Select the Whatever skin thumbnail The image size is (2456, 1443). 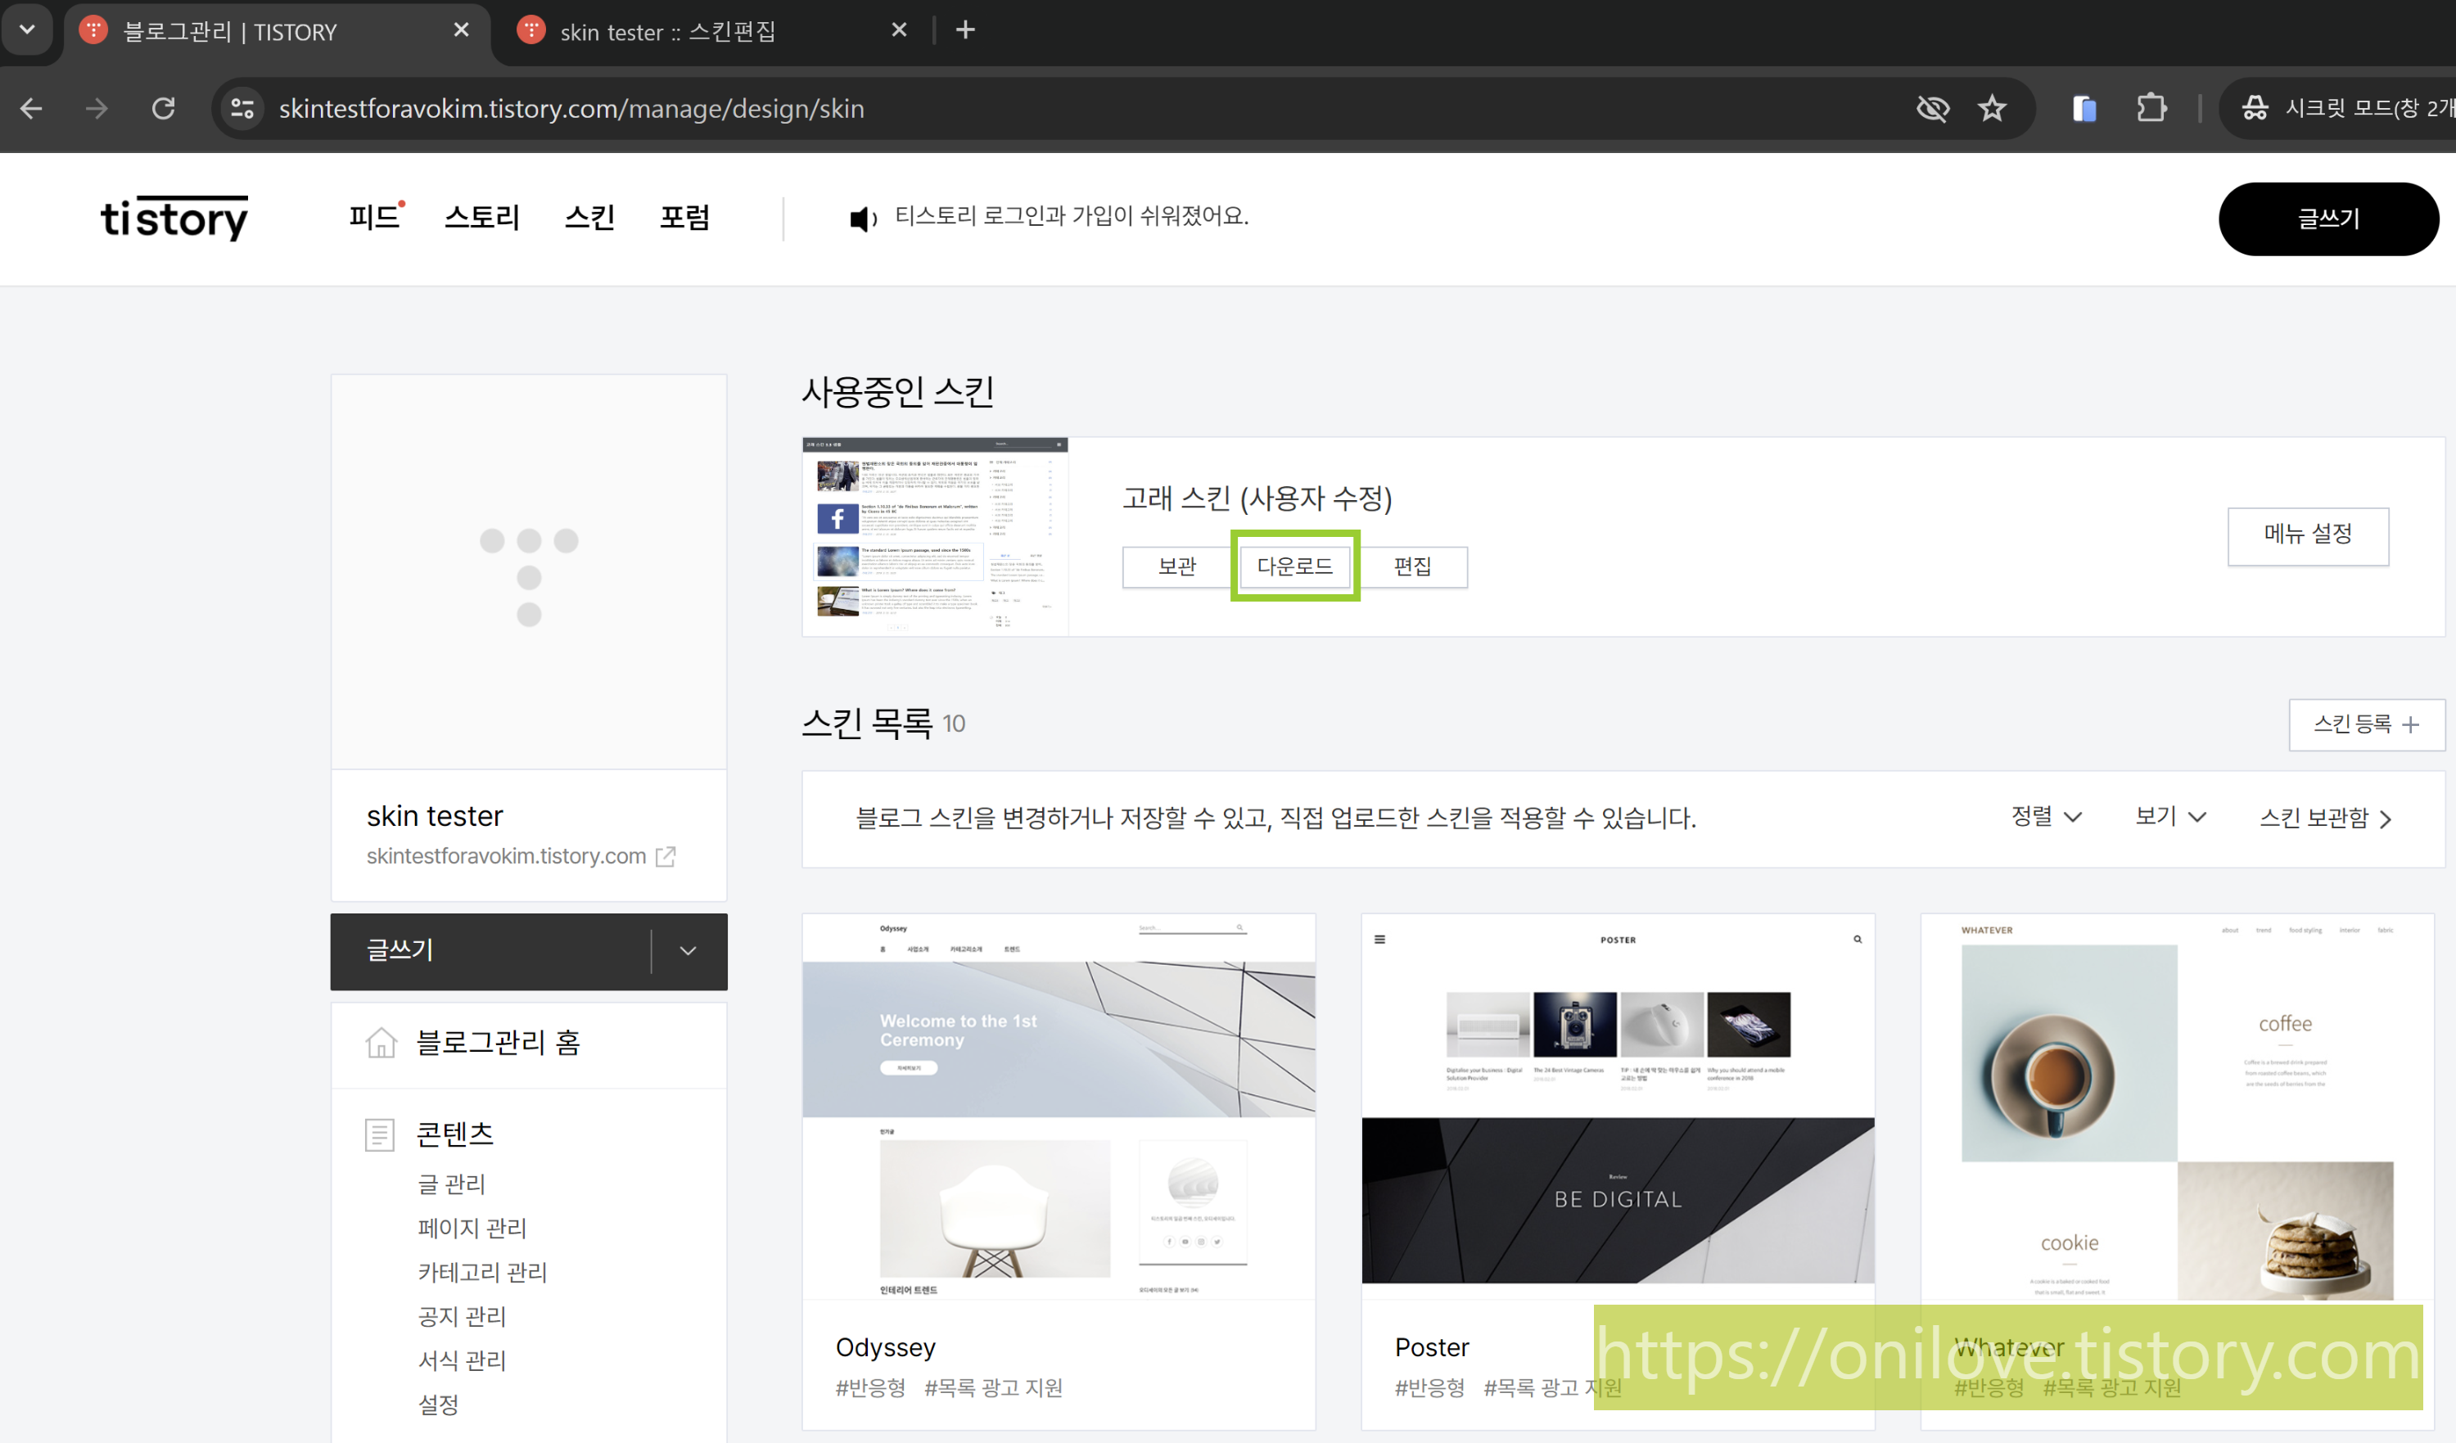pyautogui.click(x=2178, y=1106)
